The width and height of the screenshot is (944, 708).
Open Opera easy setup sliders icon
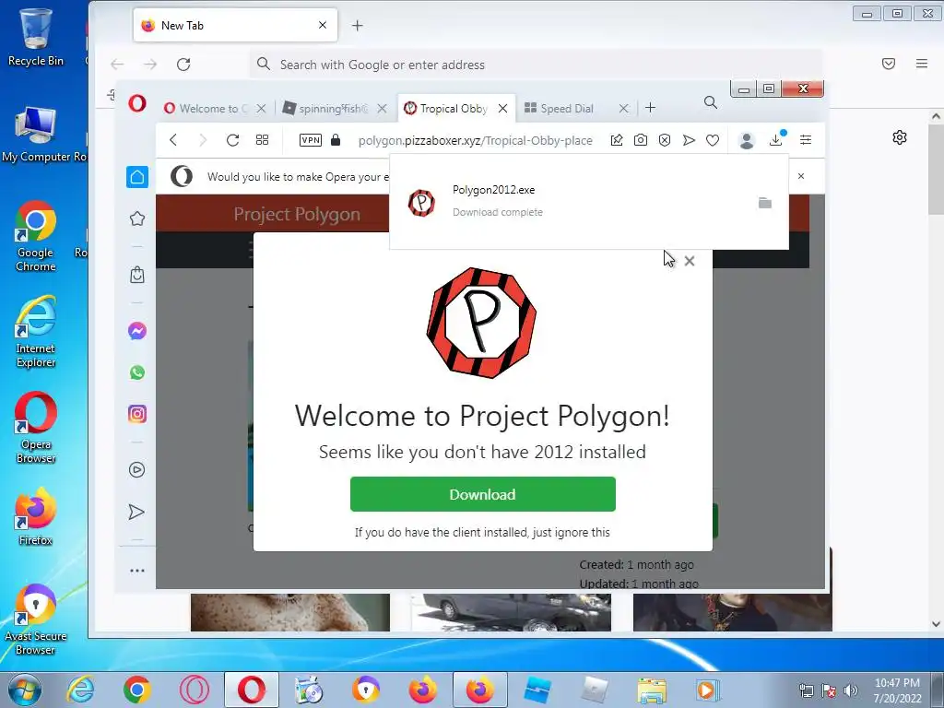tap(806, 140)
